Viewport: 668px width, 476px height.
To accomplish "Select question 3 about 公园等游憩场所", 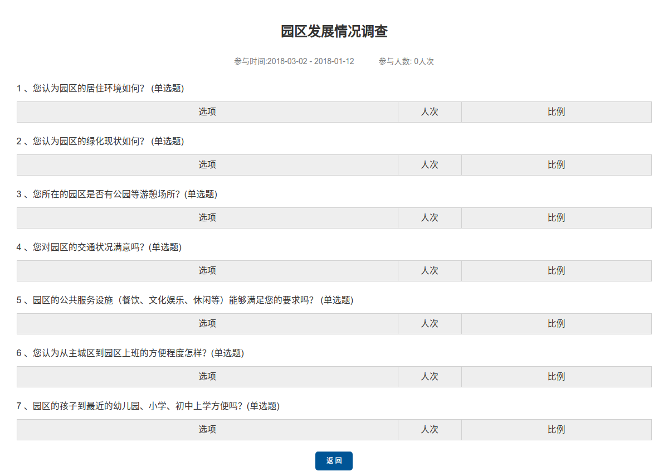I will (117, 194).
